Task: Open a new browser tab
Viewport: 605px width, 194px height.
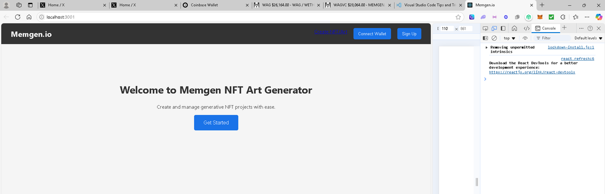Action: (x=542, y=5)
